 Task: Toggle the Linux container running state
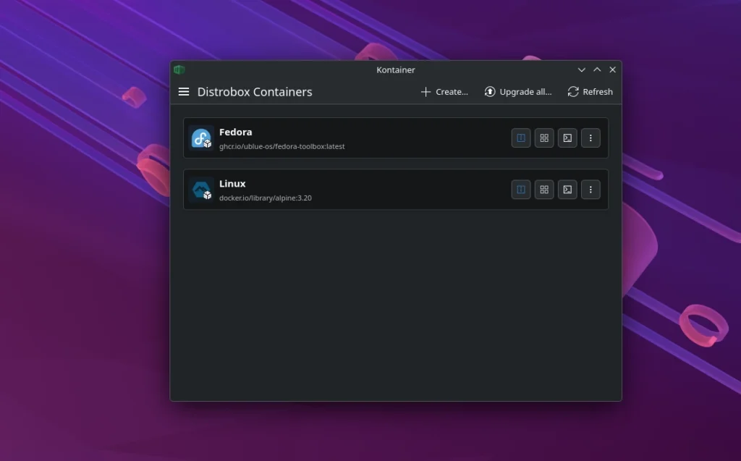click(x=521, y=190)
